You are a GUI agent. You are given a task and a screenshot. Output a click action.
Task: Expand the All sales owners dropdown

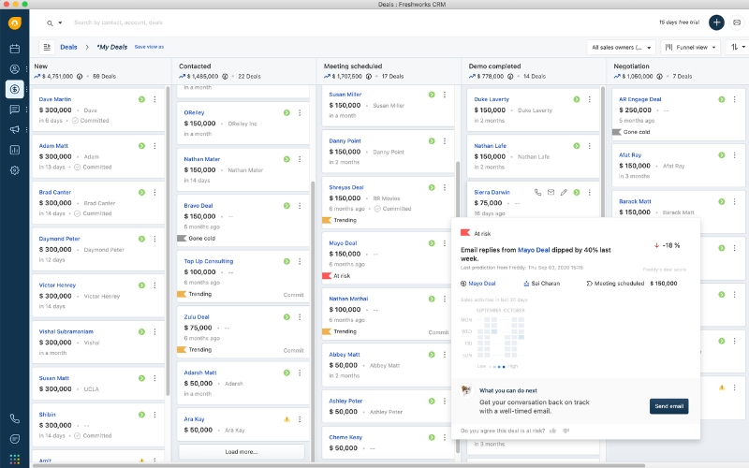(621, 46)
